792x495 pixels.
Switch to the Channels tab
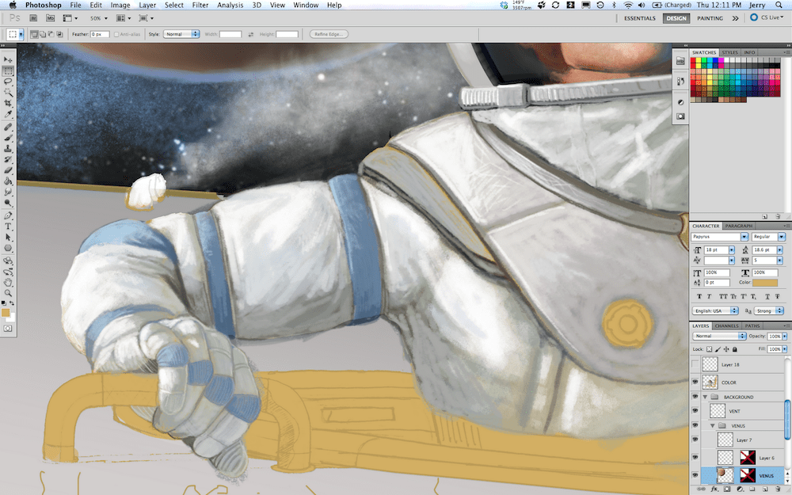click(x=726, y=326)
